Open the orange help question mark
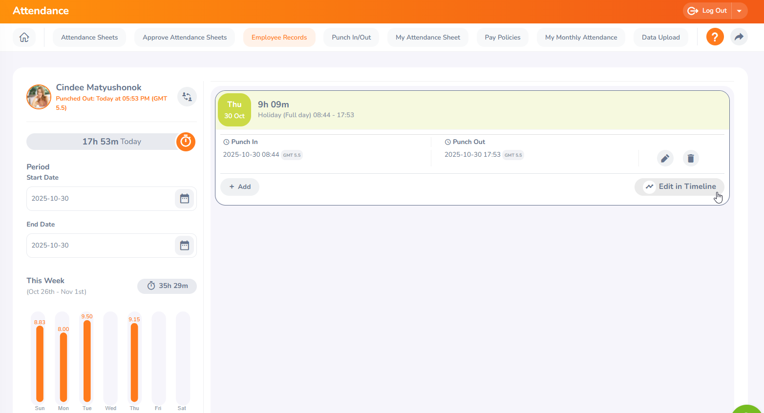Image resolution: width=764 pixels, height=413 pixels. point(715,37)
